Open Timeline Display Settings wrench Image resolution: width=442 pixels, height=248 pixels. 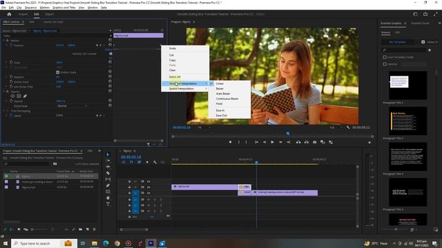point(155,163)
